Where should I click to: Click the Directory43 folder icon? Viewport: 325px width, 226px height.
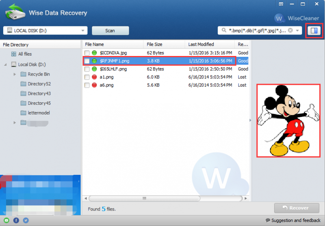click(24, 93)
